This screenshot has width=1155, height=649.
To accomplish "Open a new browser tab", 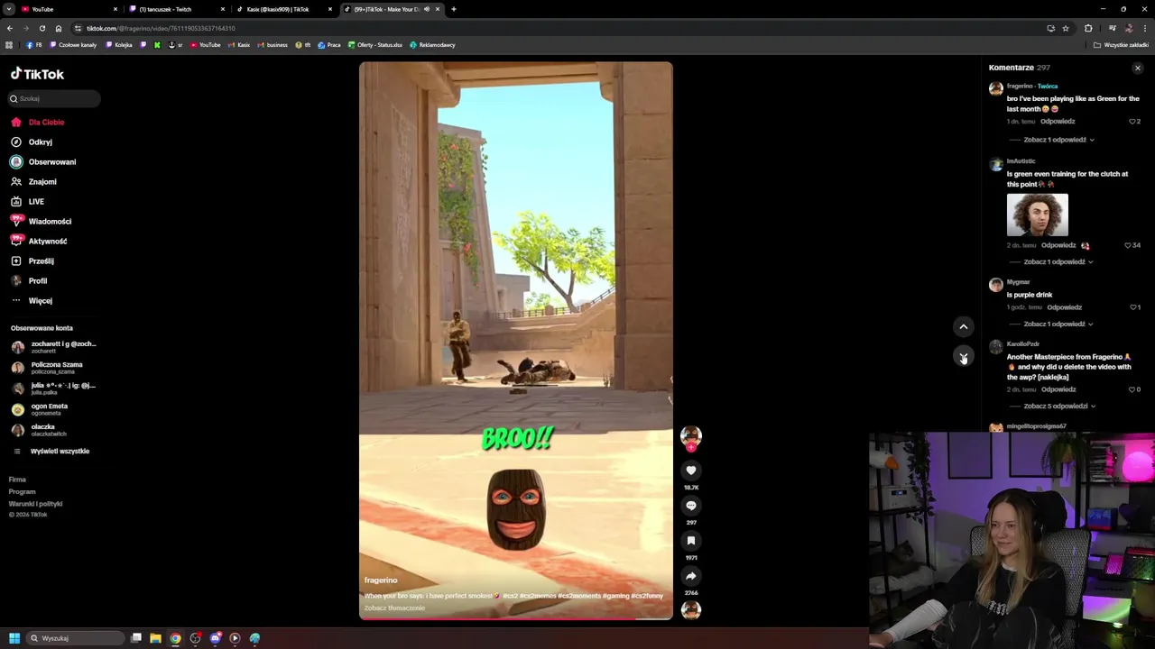I will [x=454, y=9].
